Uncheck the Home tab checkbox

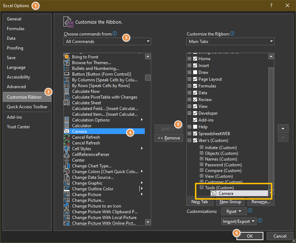[195, 59]
